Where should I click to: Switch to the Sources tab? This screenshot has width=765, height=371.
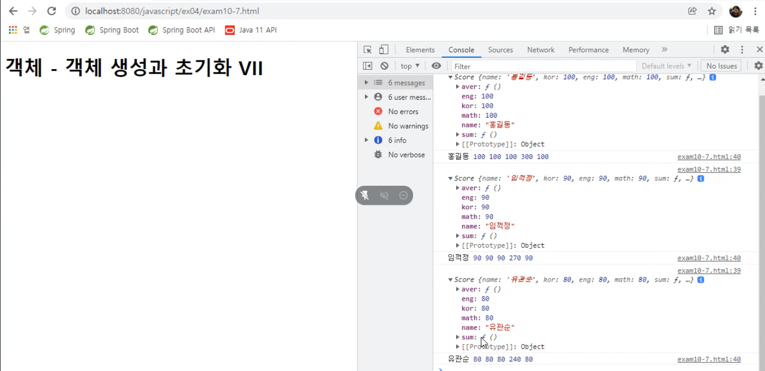coord(500,50)
